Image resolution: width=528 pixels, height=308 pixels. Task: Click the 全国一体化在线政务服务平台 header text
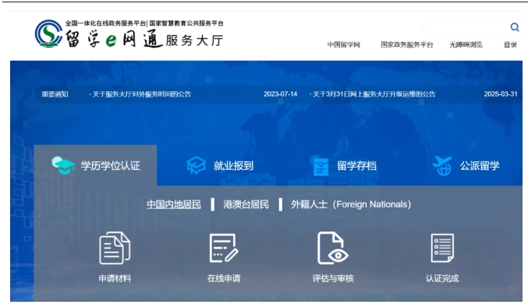pyautogui.click(x=105, y=23)
